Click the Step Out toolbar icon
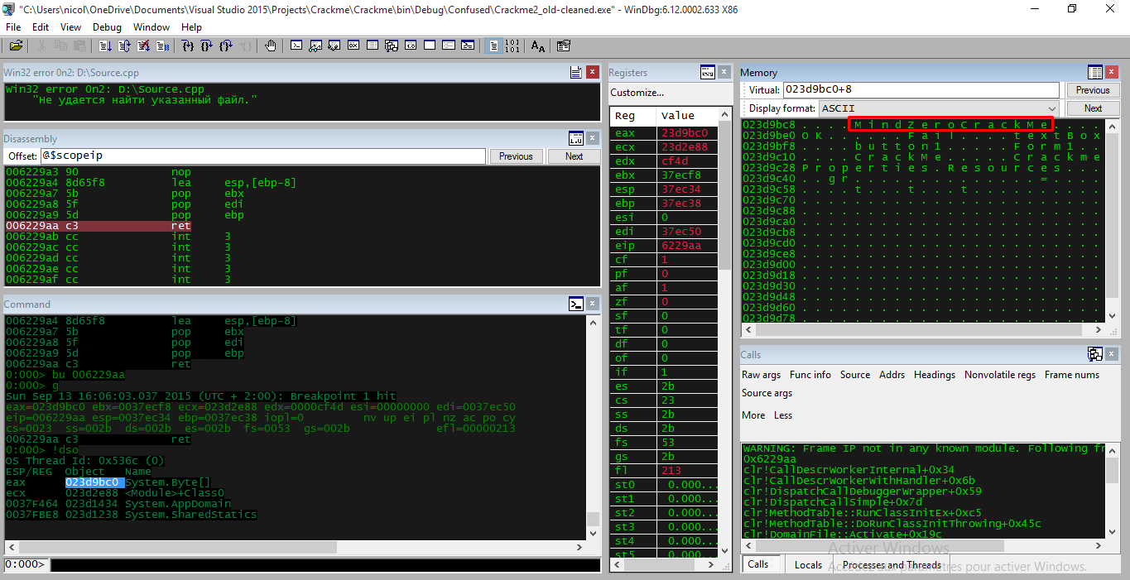 225,46
